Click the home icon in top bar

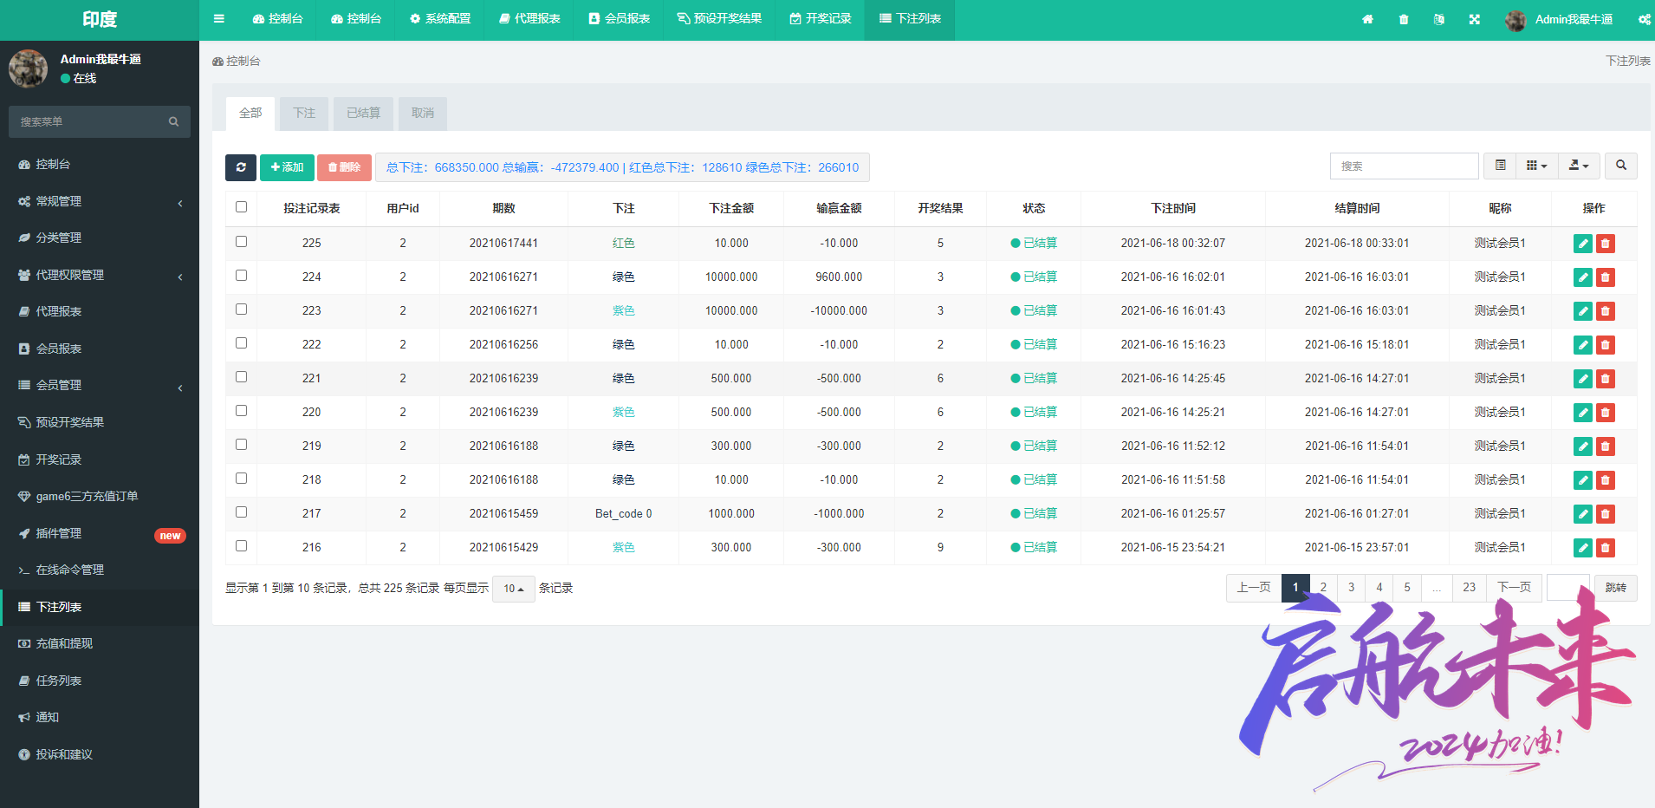1367,19
